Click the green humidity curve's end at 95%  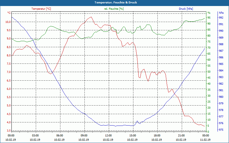(x=204, y=18)
